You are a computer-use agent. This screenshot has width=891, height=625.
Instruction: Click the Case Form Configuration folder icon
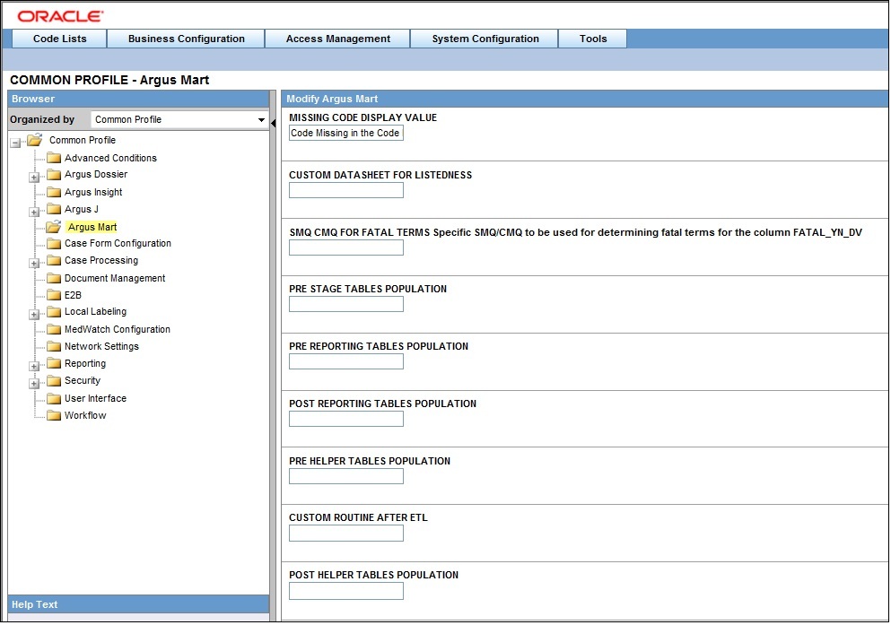(54, 244)
